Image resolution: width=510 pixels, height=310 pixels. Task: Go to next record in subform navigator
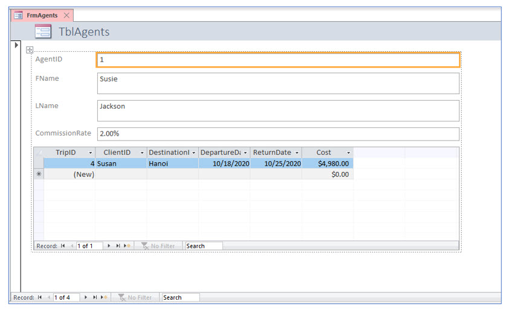pyautogui.click(x=109, y=245)
